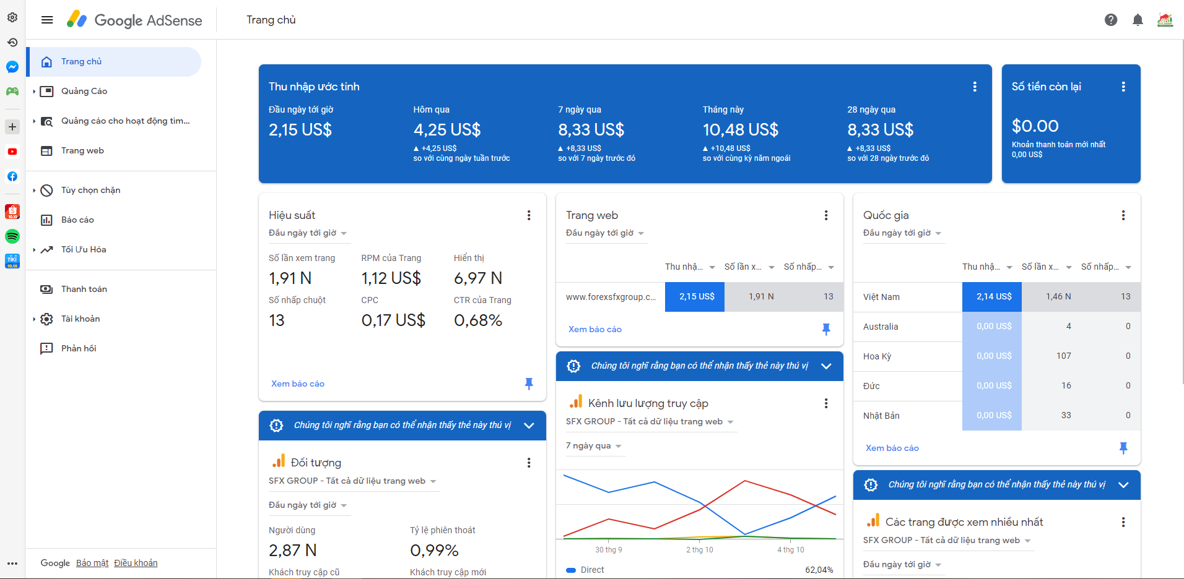Toggle pin on the Trang web card
Screen dimensions: 1184x579
(x=826, y=329)
